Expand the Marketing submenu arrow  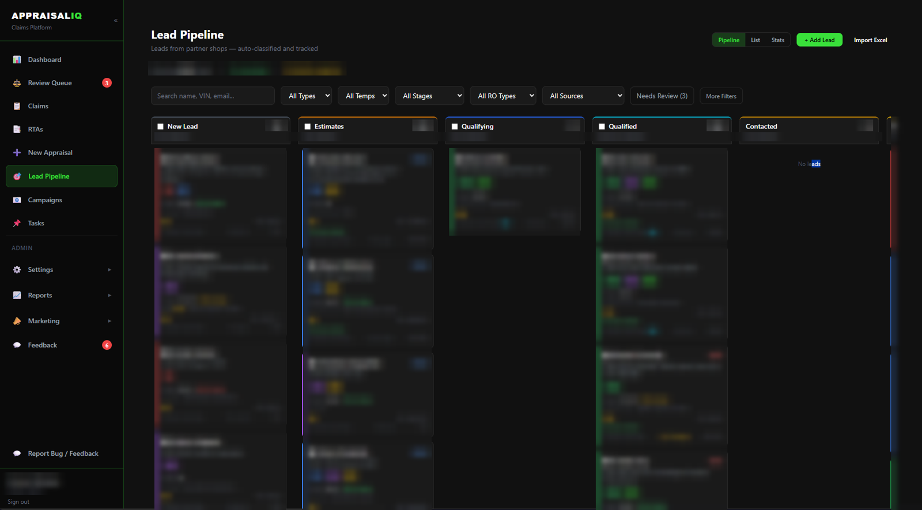(109, 321)
